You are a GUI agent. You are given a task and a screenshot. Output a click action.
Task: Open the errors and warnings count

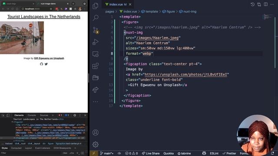(131, 153)
